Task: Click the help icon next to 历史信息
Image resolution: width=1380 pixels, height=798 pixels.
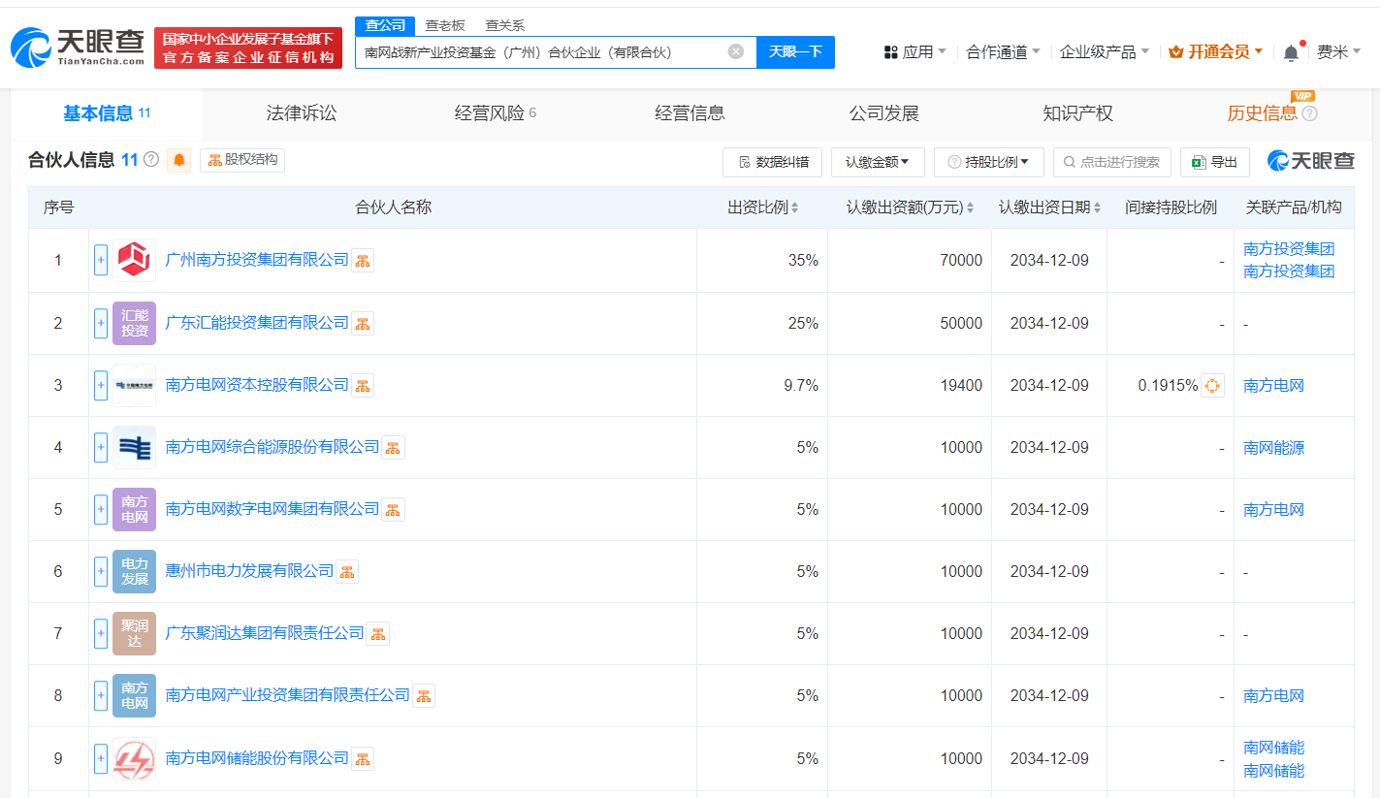Action: [1309, 113]
